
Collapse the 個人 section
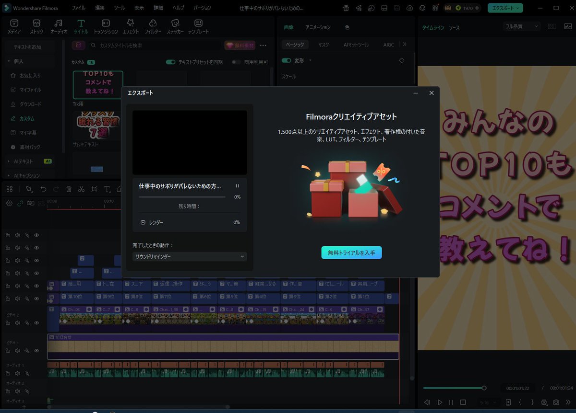click(9, 61)
